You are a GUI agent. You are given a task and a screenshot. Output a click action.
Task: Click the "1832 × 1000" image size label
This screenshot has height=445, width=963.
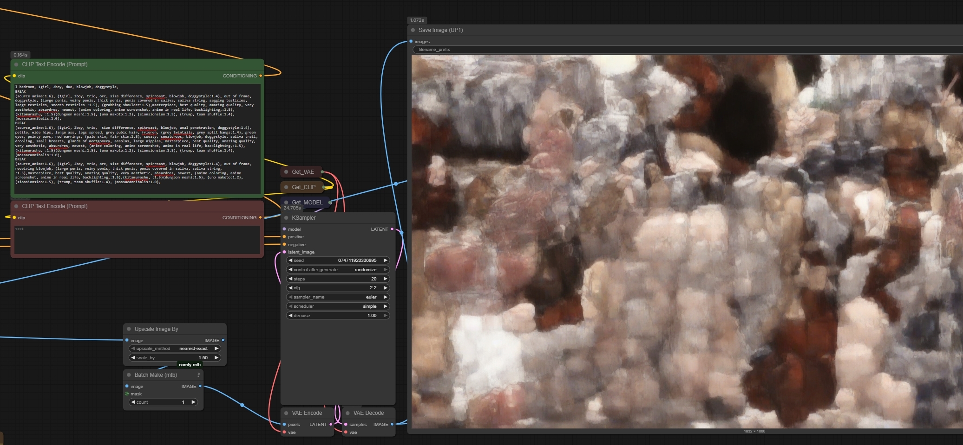click(754, 432)
